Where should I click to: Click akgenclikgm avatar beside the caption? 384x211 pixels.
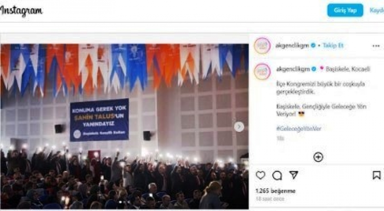pos(262,71)
